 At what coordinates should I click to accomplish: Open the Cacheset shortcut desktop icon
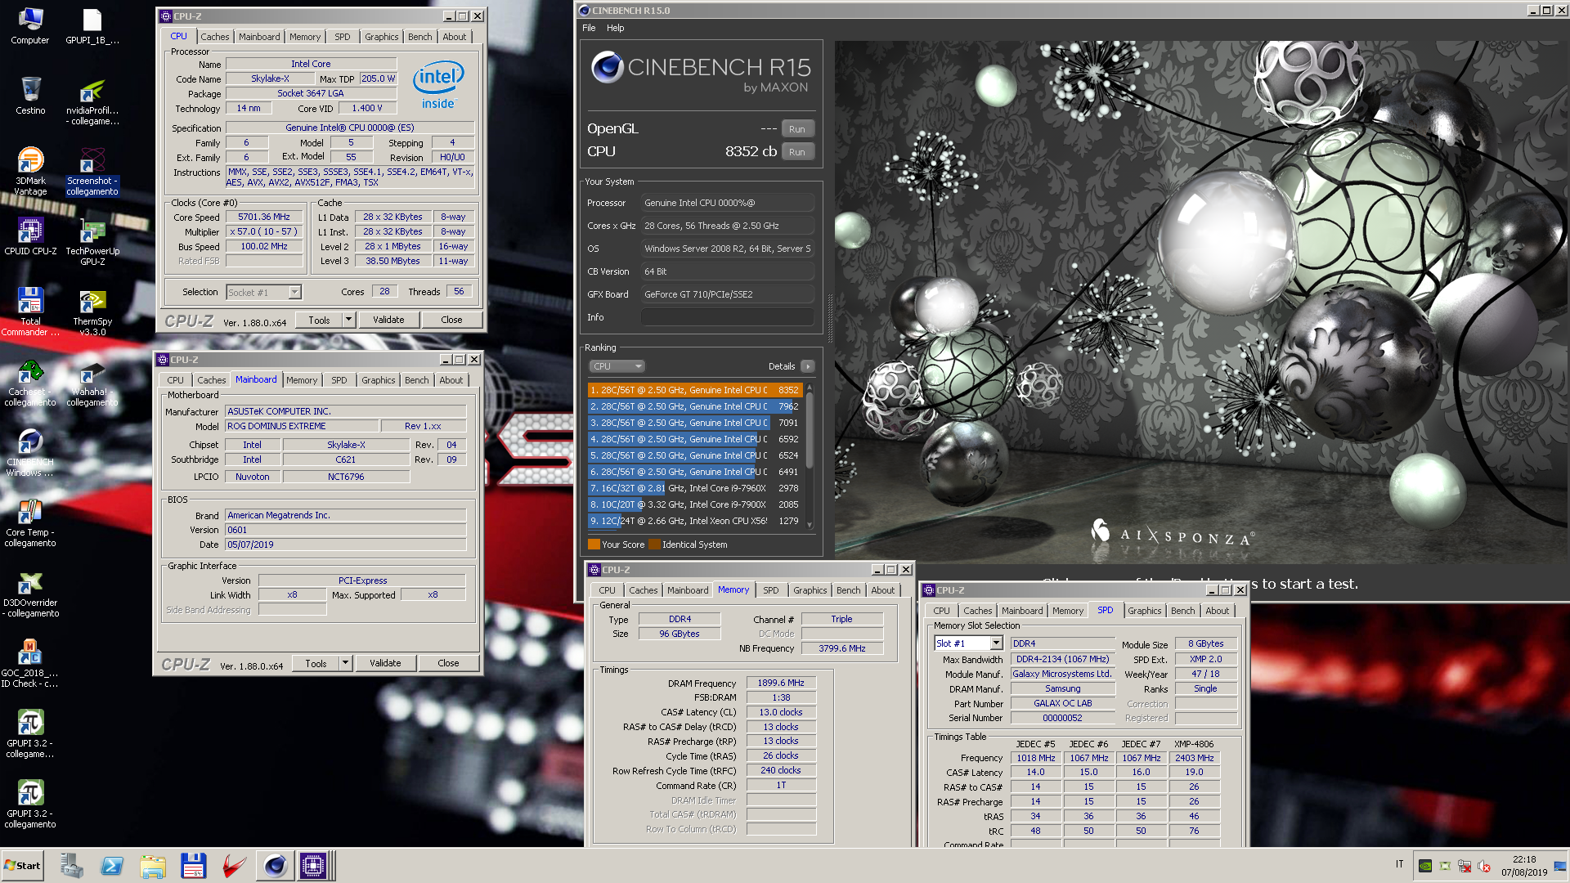click(30, 382)
